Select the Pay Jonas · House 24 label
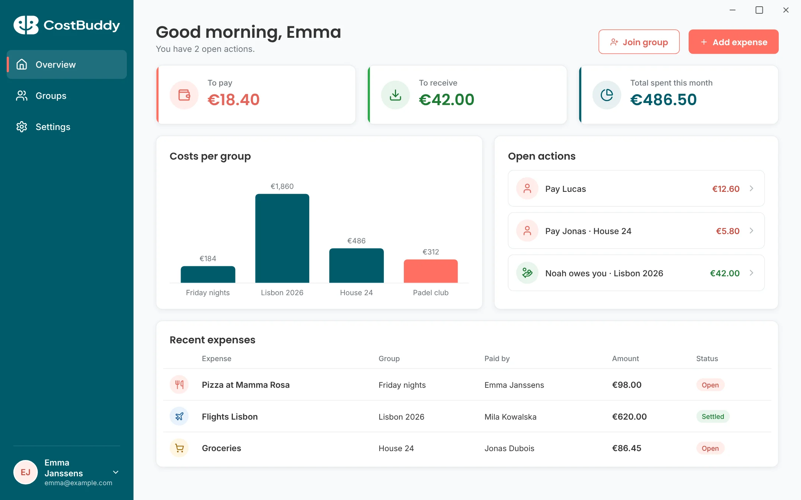 [588, 231]
